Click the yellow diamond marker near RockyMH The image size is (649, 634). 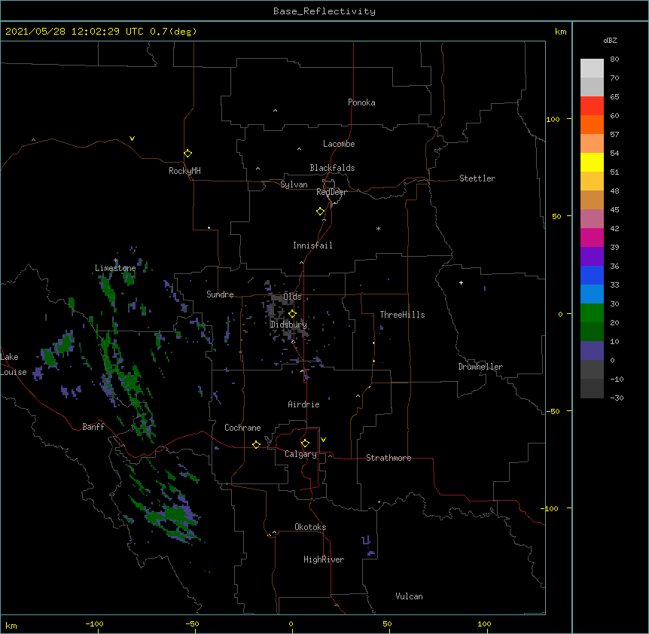pyautogui.click(x=187, y=154)
